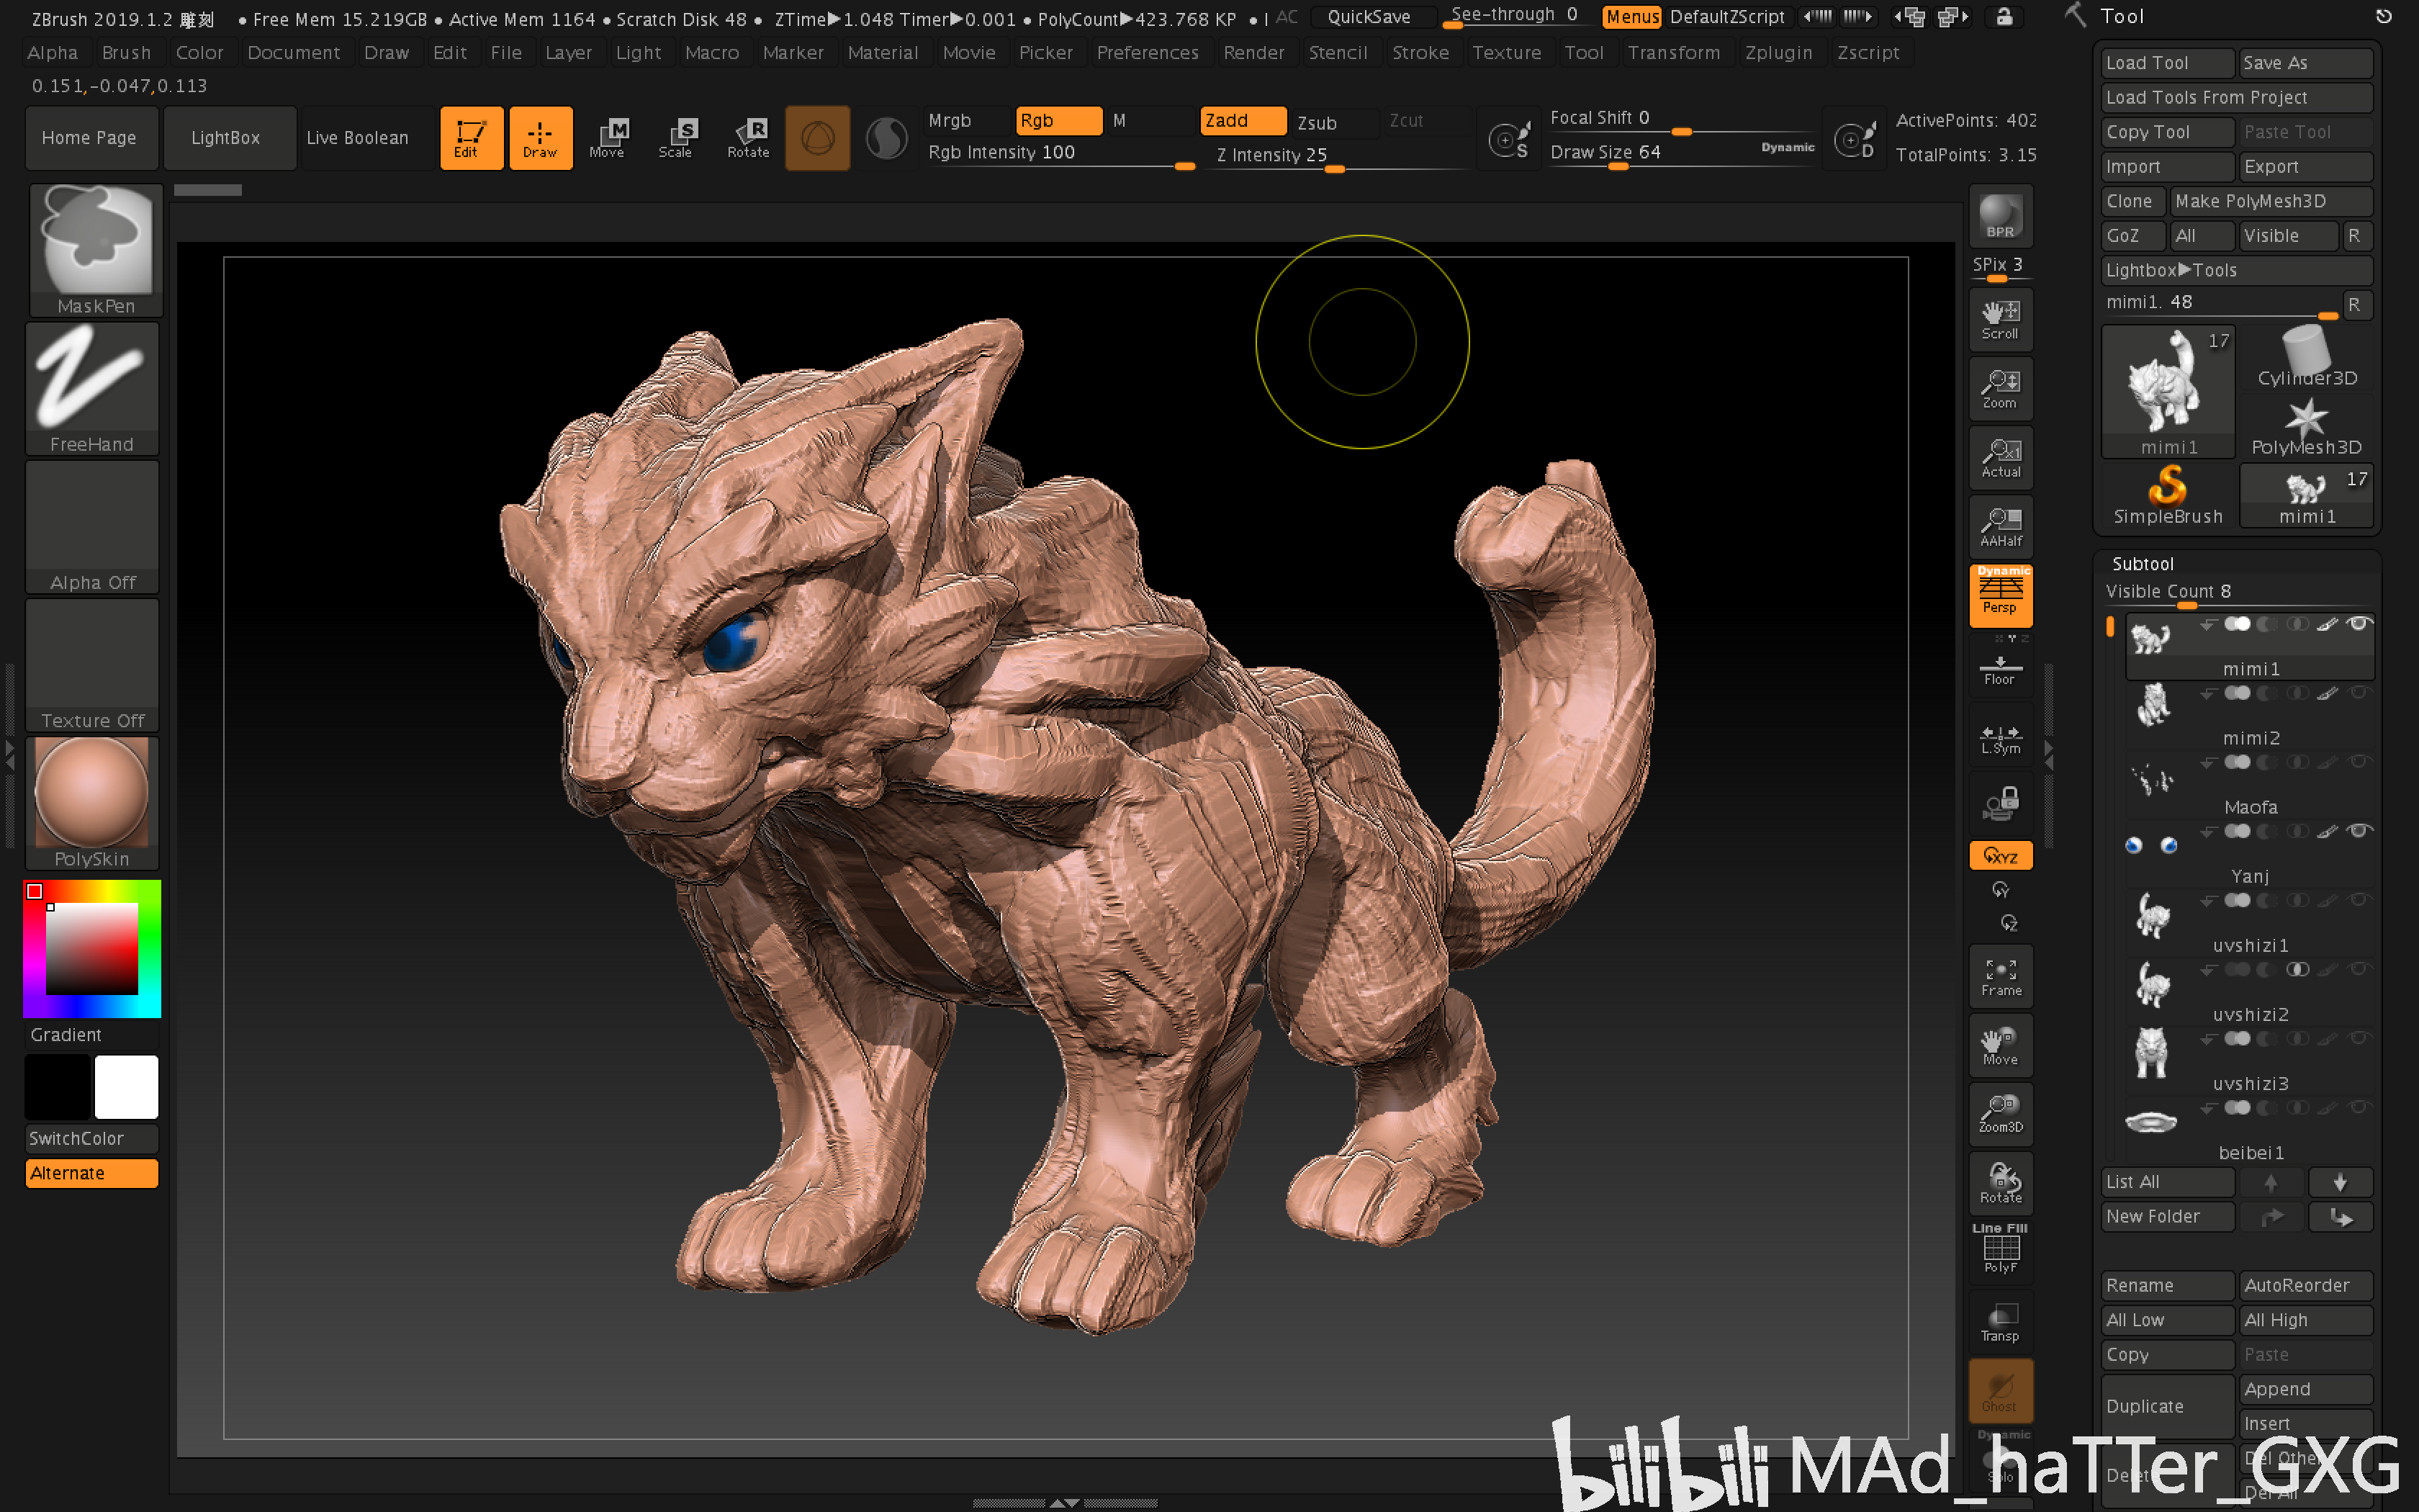This screenshot has height=1512, width=2419.
Task: Toggle Transp transparency mode
Action: tap(2000, 1321)
